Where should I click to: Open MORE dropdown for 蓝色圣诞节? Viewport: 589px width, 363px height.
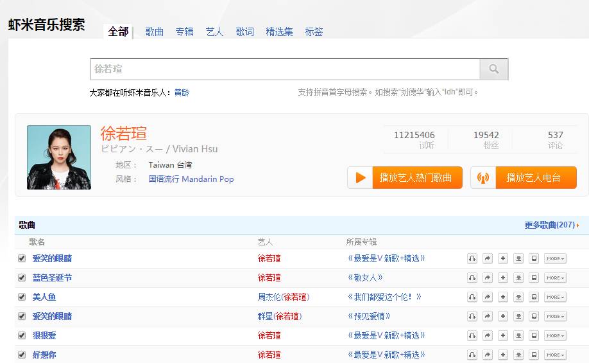point(555,278)
